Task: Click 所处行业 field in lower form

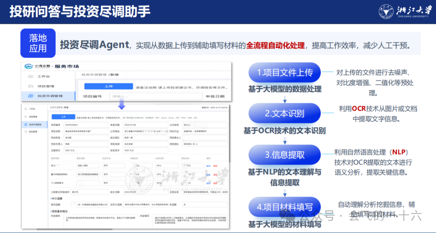Action: (x=205, y=131)
